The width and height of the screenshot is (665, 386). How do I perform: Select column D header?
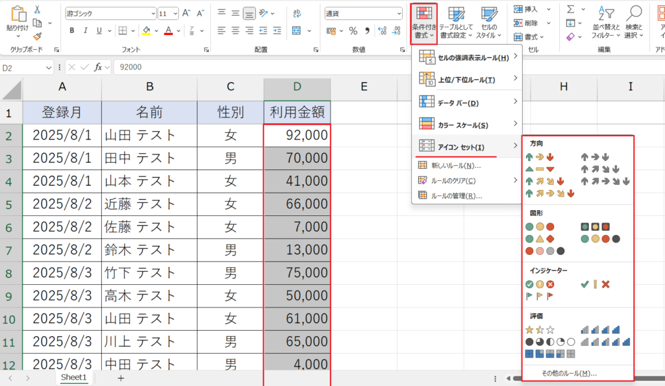tap(297, 87)
